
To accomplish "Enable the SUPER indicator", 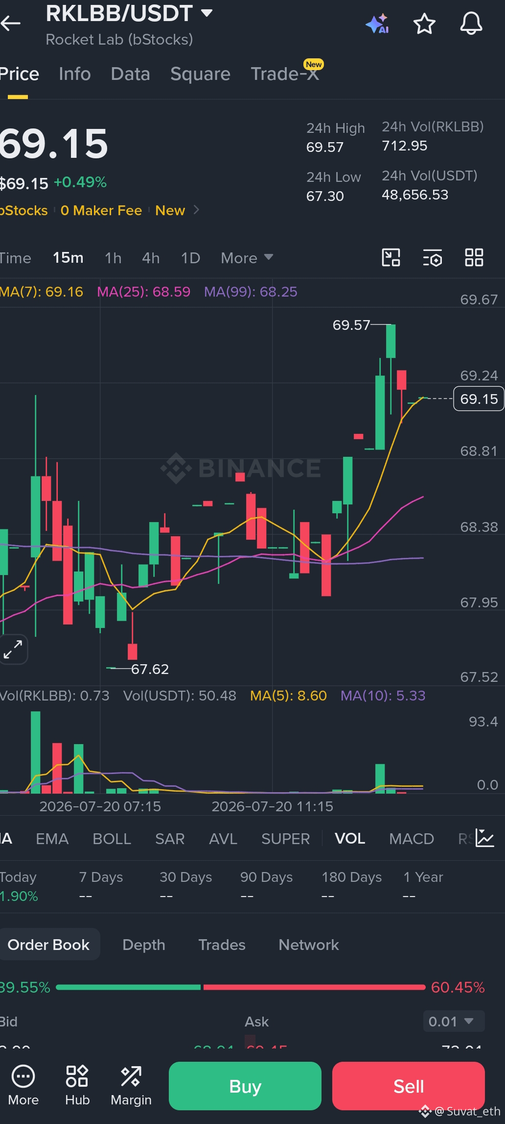I will (285, 839).
